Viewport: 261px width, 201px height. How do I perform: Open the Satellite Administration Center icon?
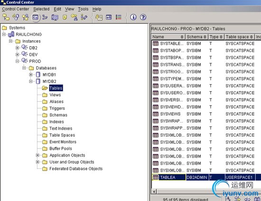[x=26, y=17]
